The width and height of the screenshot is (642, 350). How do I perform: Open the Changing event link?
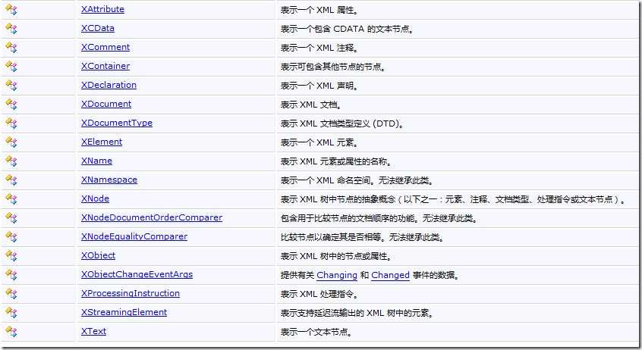(337, 276)
